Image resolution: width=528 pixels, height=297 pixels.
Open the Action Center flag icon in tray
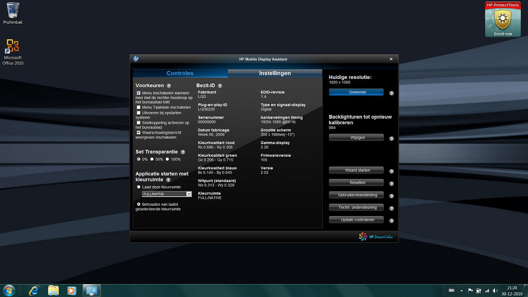click(470, 291)
